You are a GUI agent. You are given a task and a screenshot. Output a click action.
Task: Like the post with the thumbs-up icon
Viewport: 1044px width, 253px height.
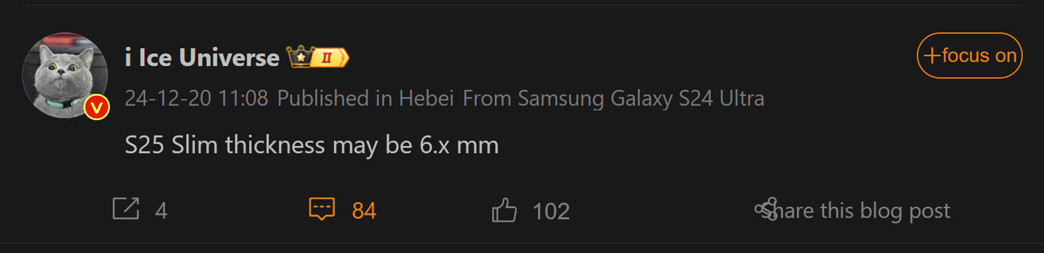point(504,210)
